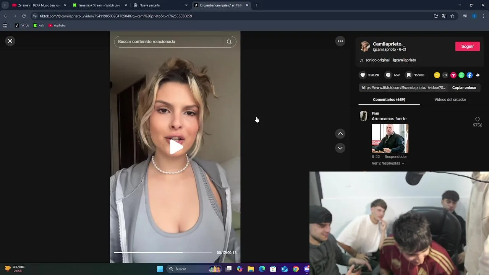489x275 pixels.
Task: Like Fran's comment with the heart
Action: (477, 120)
